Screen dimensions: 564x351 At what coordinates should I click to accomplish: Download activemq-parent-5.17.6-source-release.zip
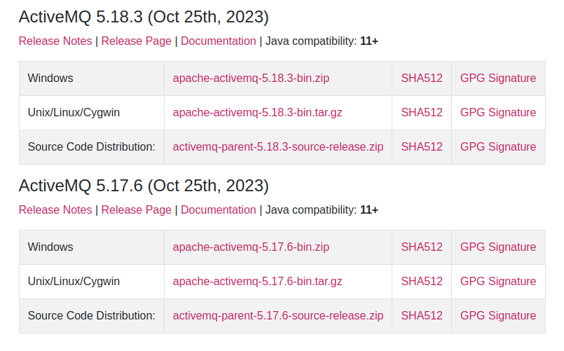278,315
